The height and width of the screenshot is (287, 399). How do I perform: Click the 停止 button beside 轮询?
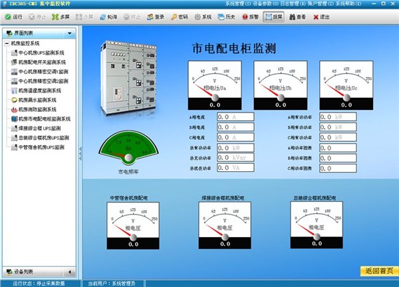132,17
